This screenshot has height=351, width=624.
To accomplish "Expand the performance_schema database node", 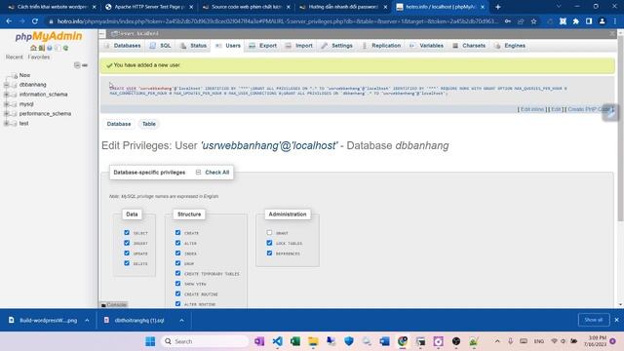I will coord(7,114).
